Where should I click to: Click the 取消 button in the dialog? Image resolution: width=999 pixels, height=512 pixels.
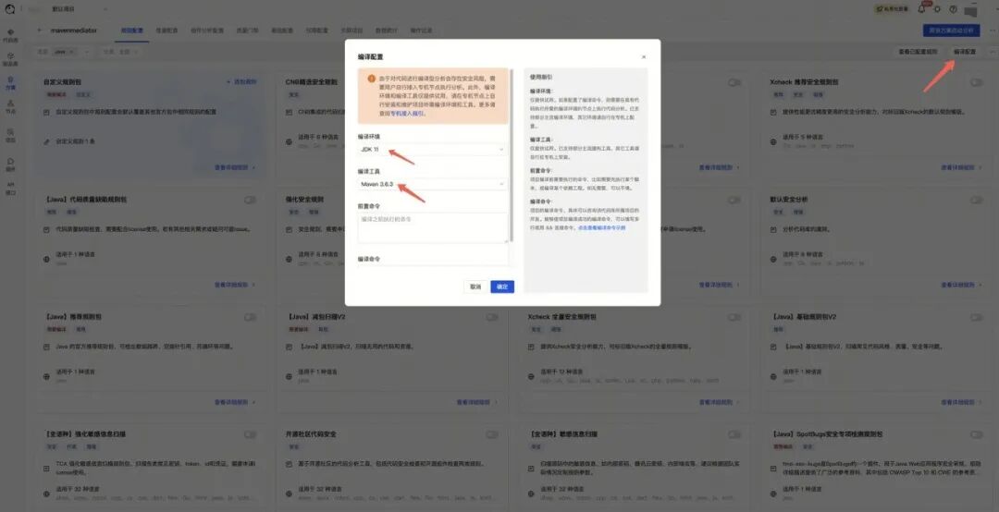(475, 286)
